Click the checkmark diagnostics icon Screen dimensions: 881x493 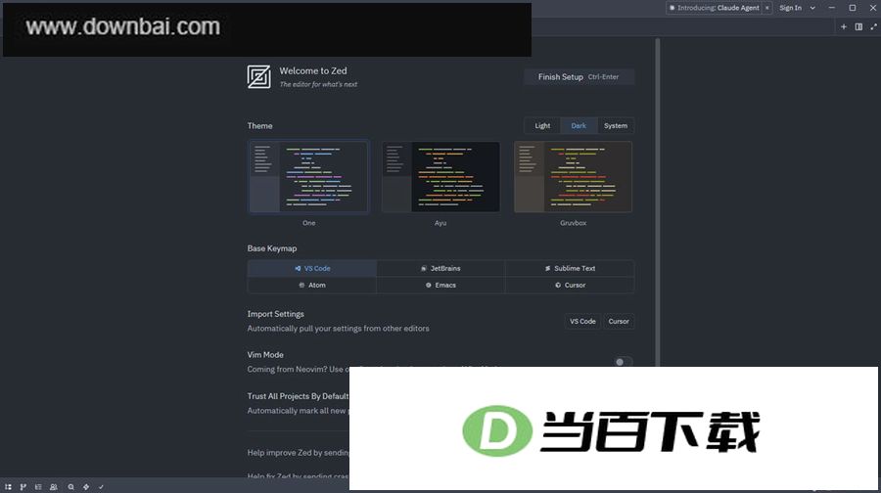(x=101, y=487)
